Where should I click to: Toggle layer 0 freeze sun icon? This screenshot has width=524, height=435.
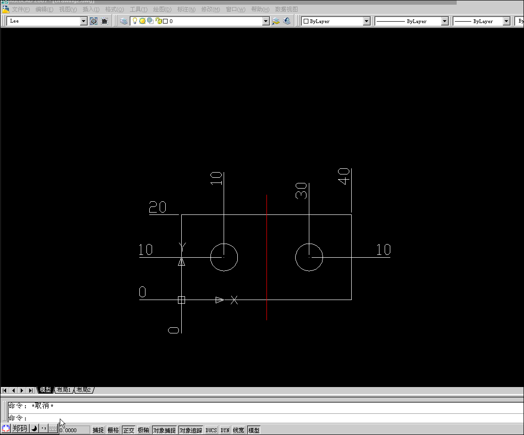tap(142, 21)
